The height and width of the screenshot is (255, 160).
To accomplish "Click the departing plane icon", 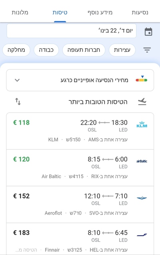I will click(x=142, y=102).
